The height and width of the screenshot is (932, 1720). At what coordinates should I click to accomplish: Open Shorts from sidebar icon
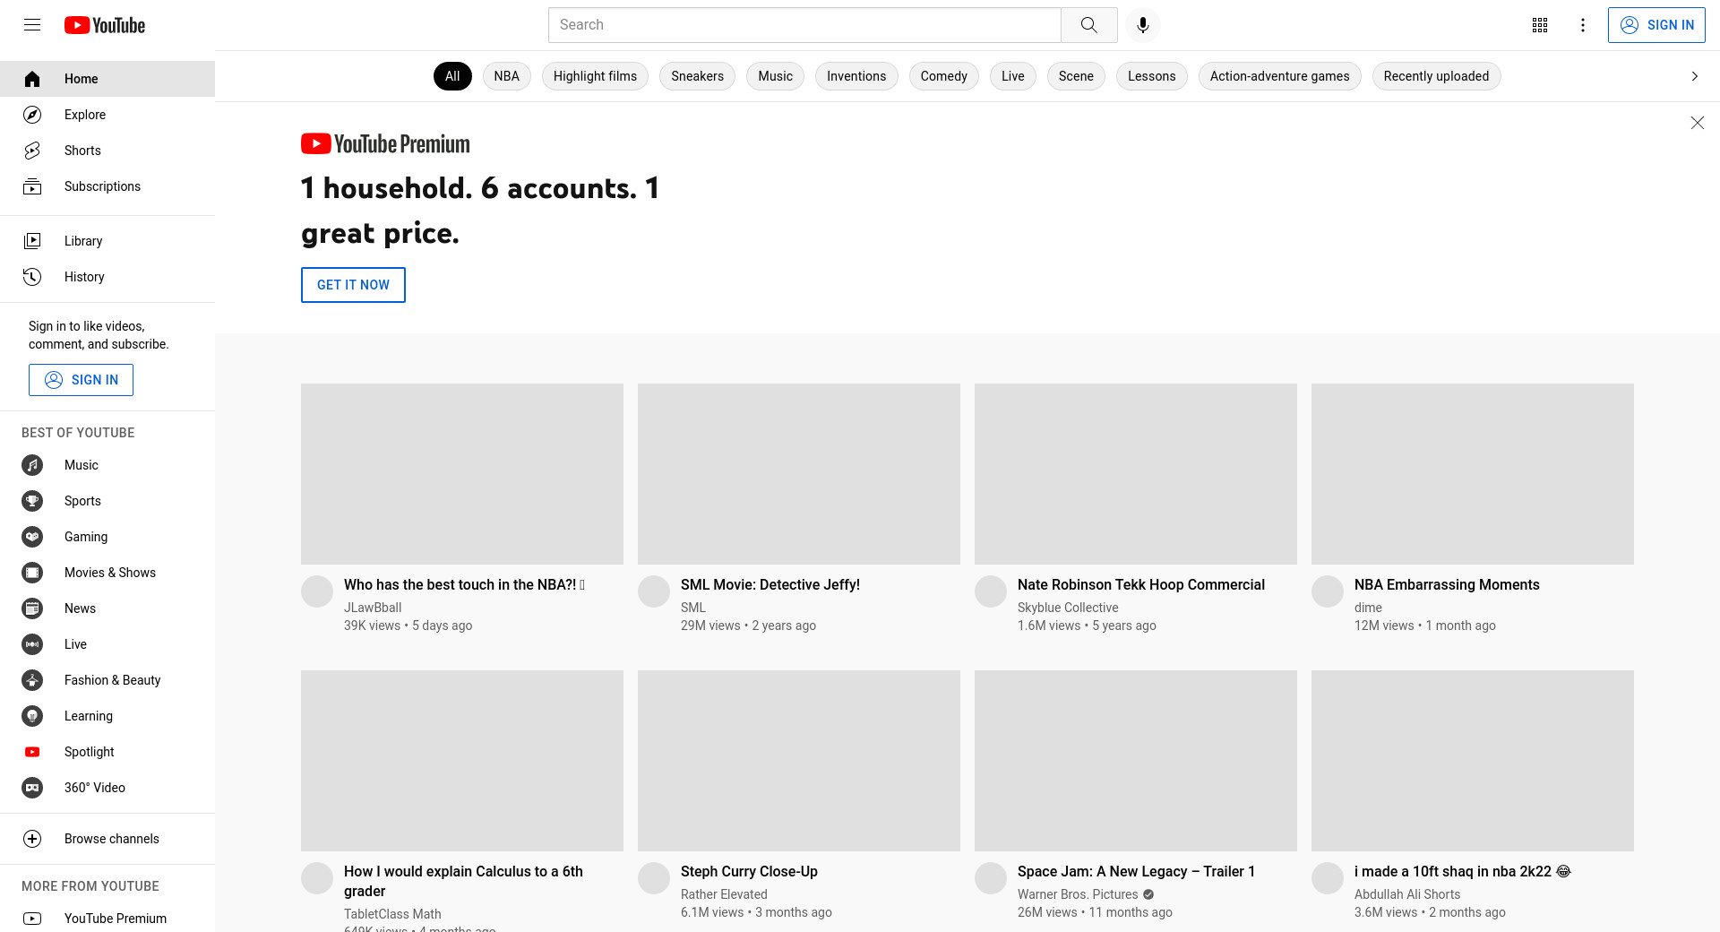(32, 151)
